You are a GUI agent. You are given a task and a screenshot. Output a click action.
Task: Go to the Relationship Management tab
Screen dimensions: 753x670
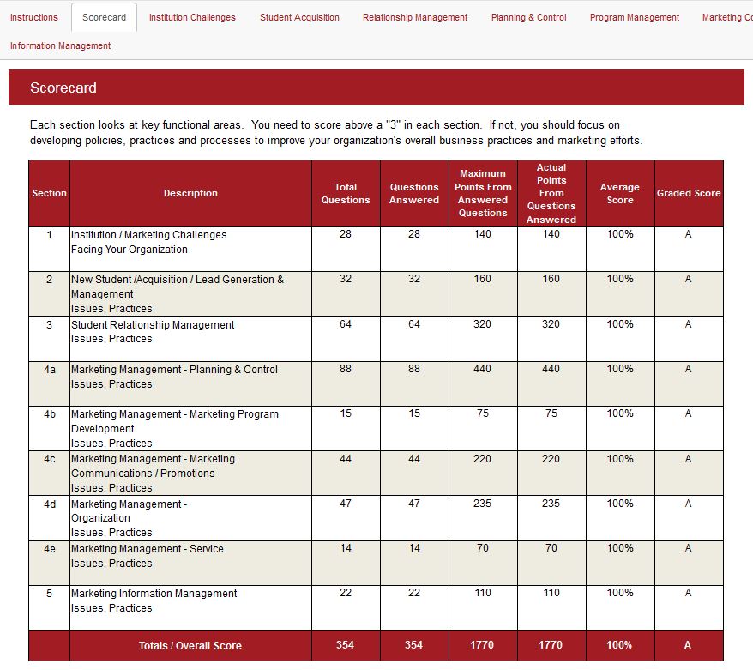pyautogui.click(x=415, y=17)
